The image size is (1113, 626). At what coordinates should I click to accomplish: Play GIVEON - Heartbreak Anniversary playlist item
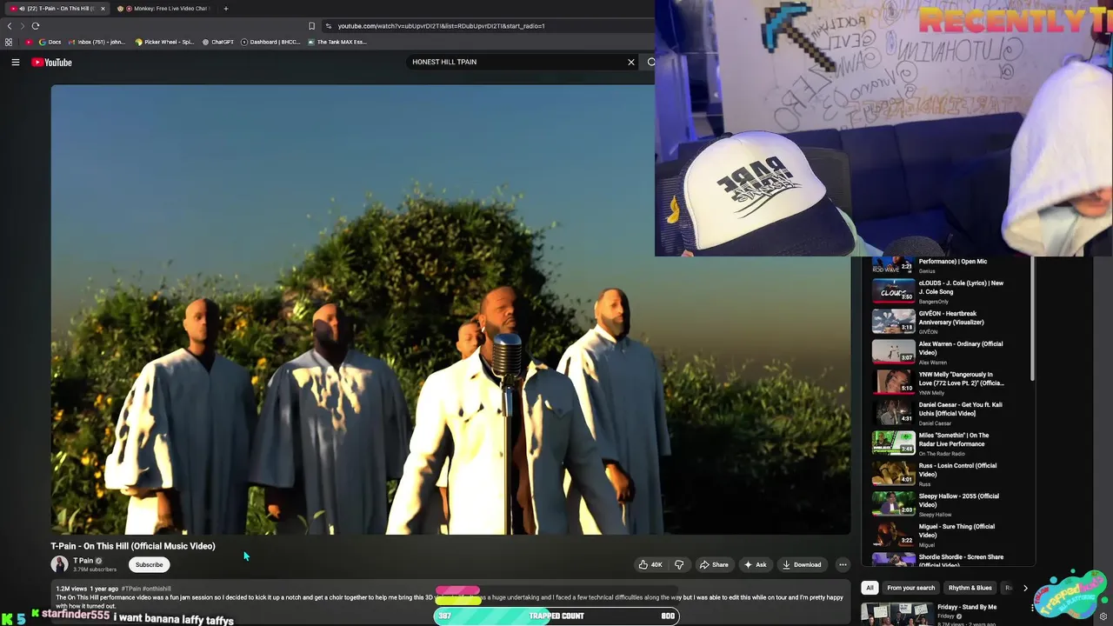coord(939,322)
